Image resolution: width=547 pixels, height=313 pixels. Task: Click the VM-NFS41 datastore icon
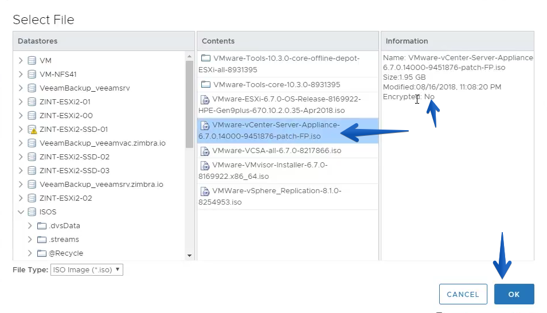tap(32, 75)
